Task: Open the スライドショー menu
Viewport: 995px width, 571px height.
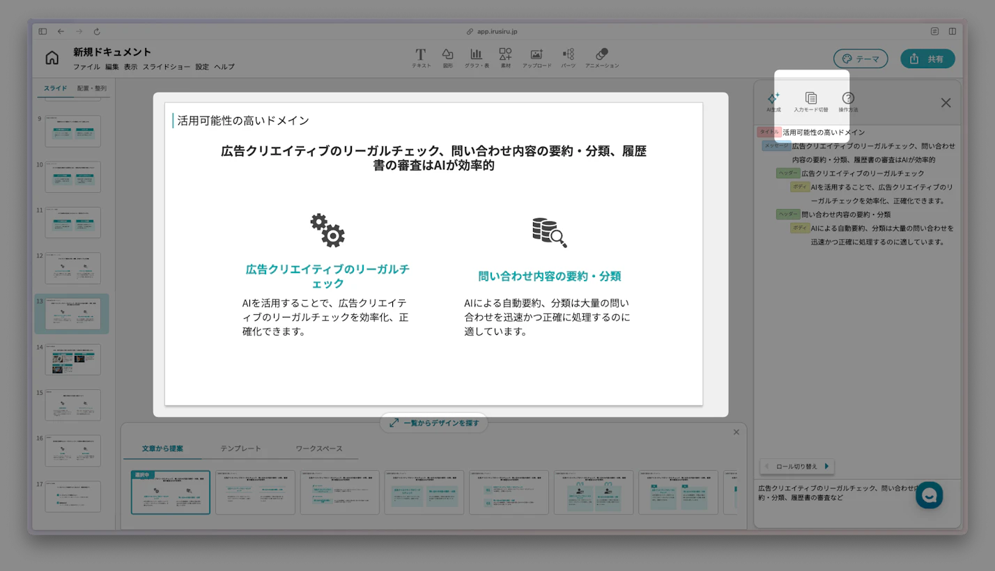Action: tap(167, 67)
